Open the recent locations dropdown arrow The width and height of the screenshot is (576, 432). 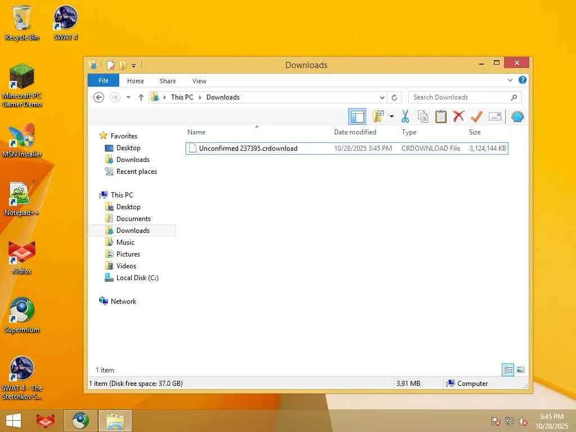tap(128, 97)
